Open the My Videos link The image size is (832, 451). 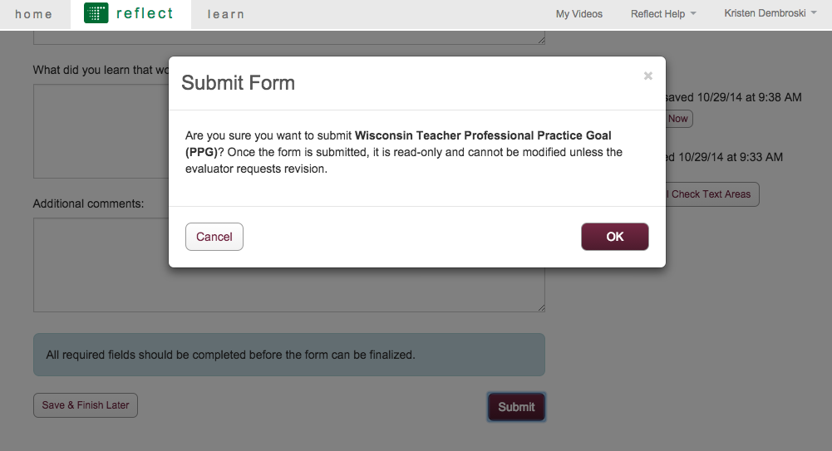[578, 14]
